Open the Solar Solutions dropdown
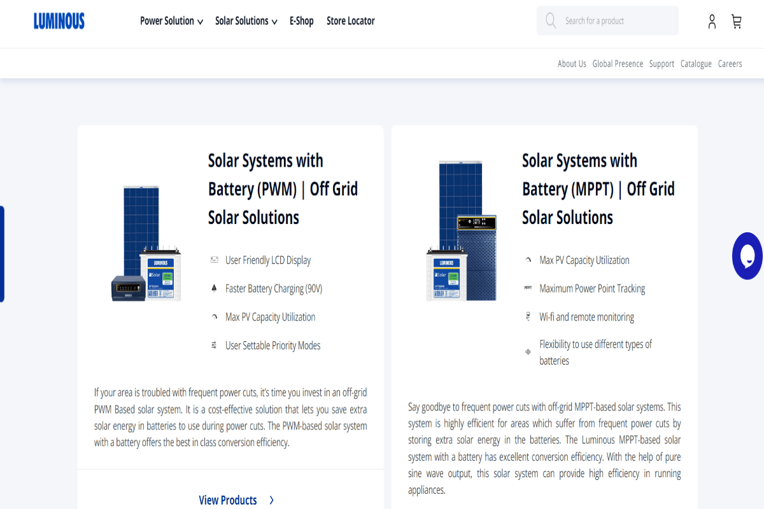764x509 pixels. coord(246,20)
